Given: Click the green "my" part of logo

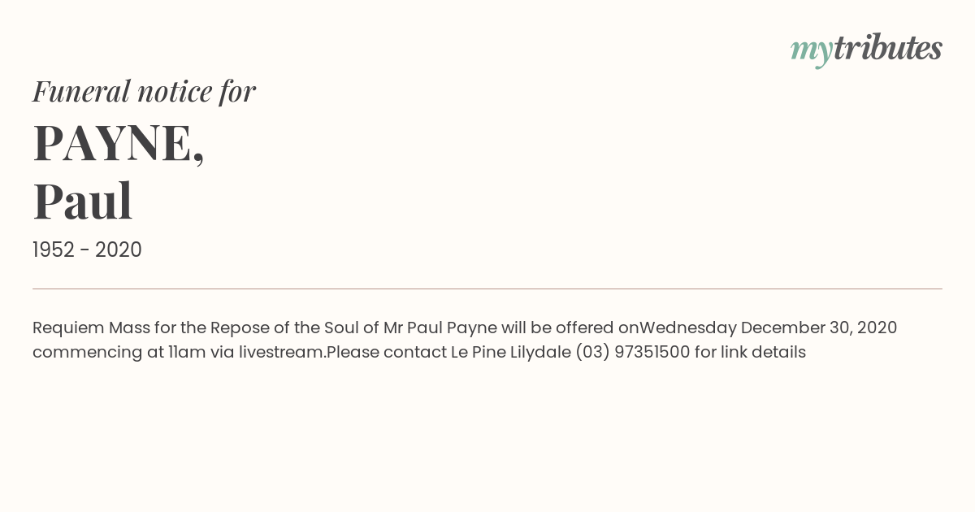Looking at the screenshot, I should coord(812,52).
